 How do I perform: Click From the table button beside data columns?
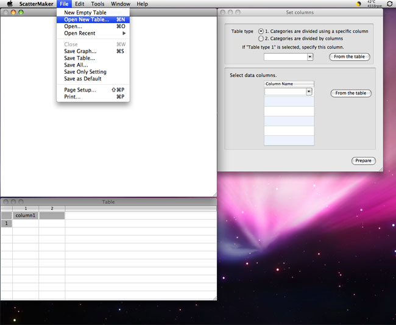click(351, 93)
